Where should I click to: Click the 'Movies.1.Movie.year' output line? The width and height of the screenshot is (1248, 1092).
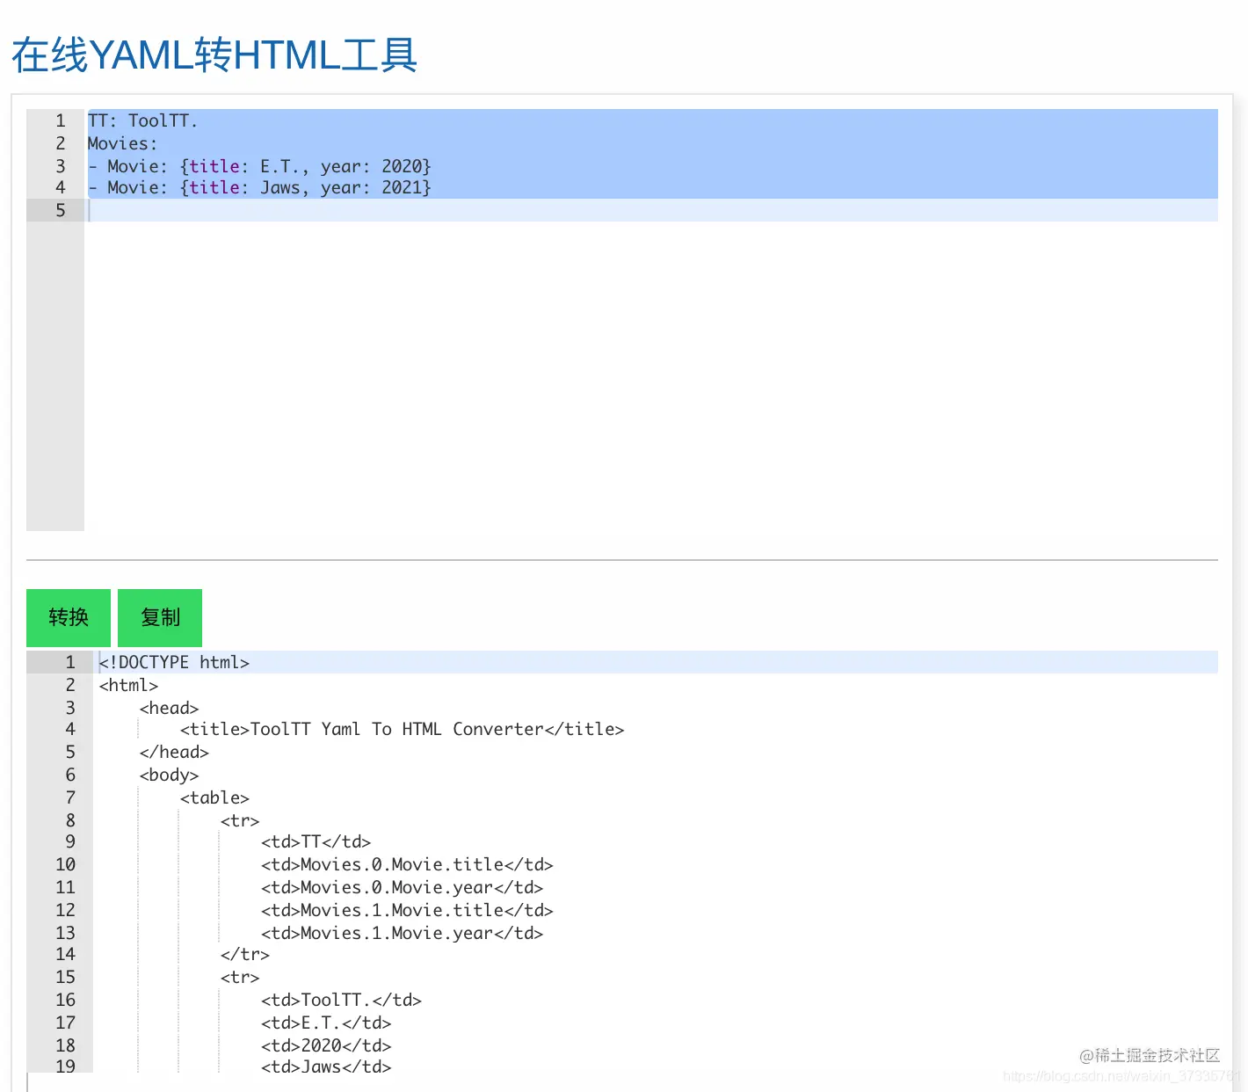pos(402,933)
